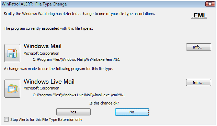Screen dimensions: 217x126
Task: Click Microsoft Corporation under Windows Live Mail
Action: click(41, 88)
